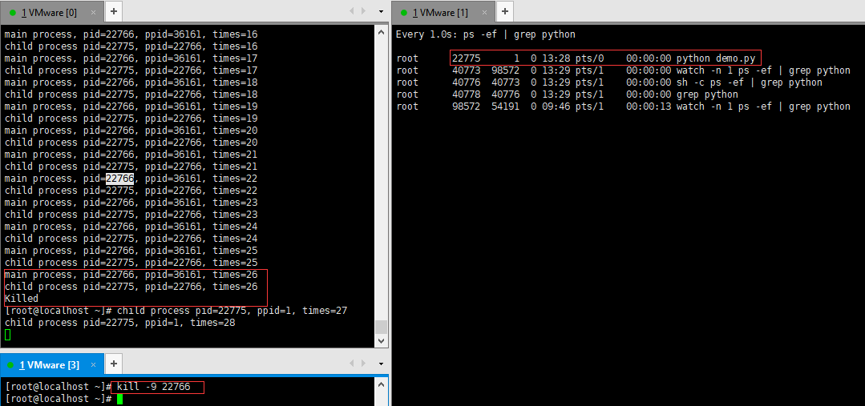
Task: Activate the VMware [3] tab
Action: click(x=50, y=364)
